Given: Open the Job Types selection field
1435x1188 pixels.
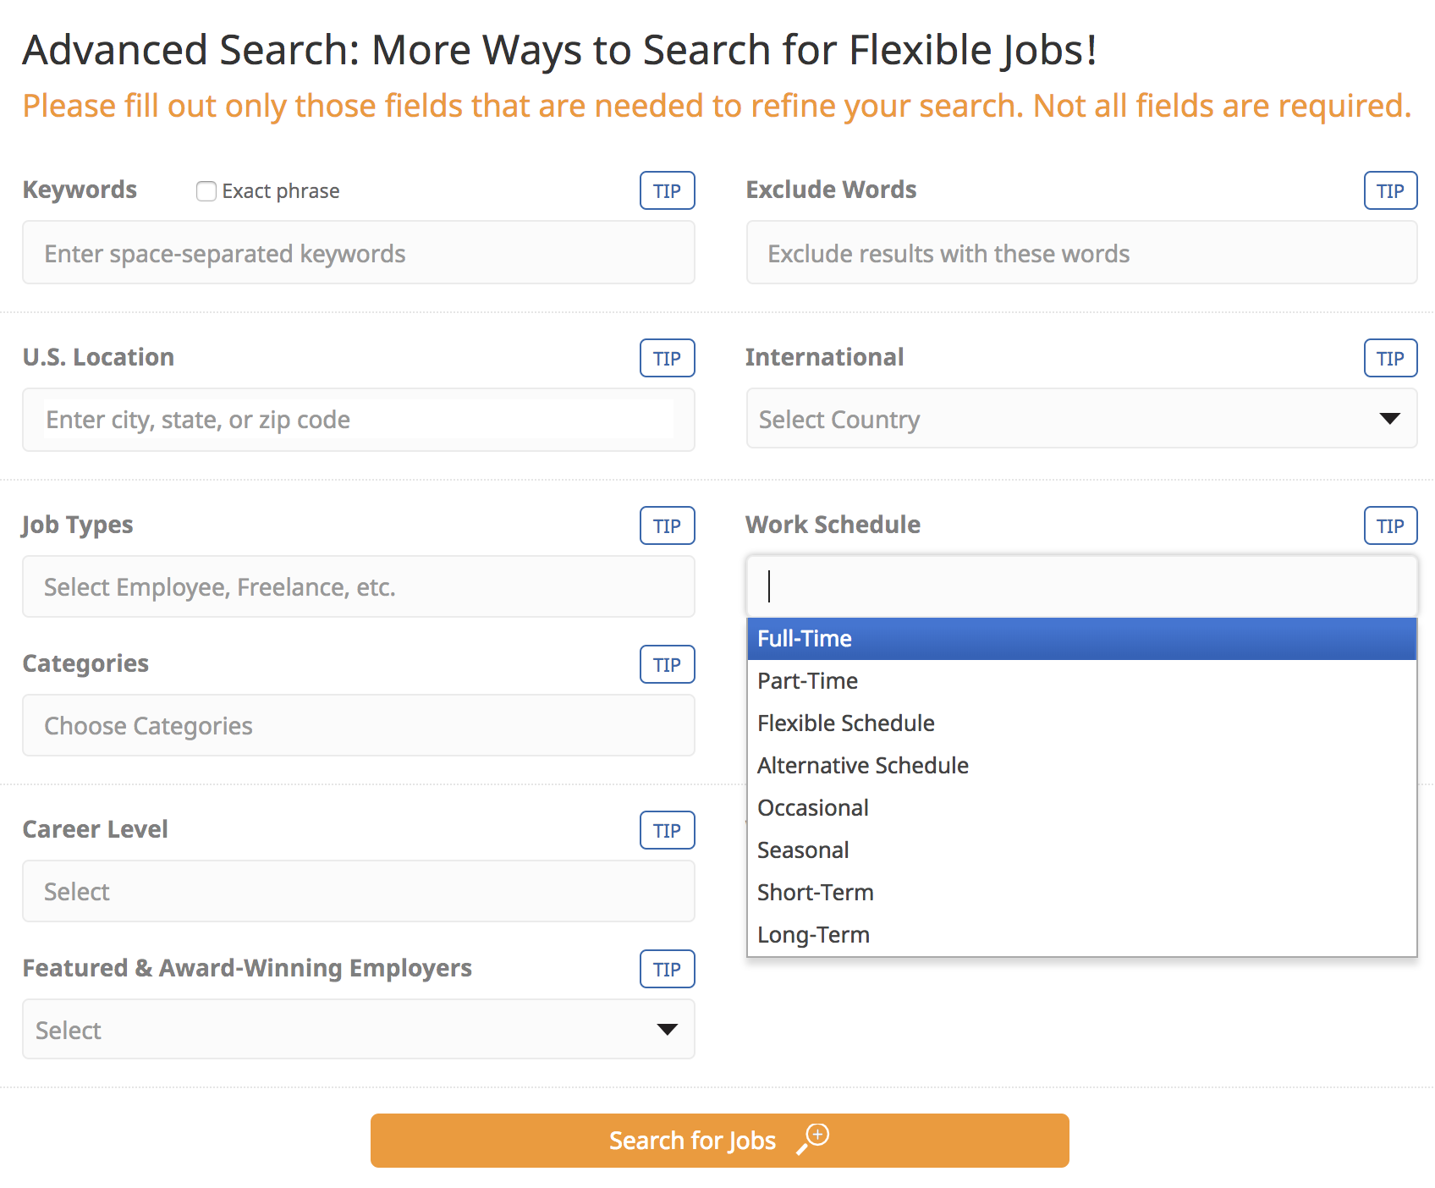Looking at the screenshot, I should click(357, 586).
